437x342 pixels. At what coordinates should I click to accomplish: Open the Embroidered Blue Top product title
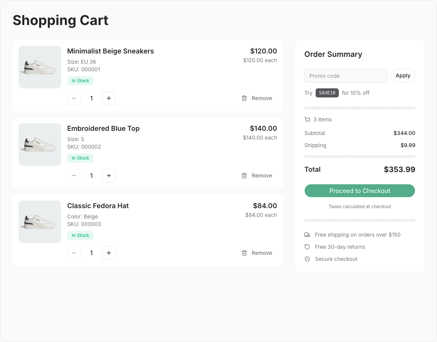[103, 129]
